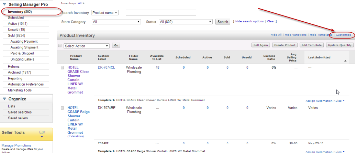Sort by the Success Ratio column header

tap(269, 57)
